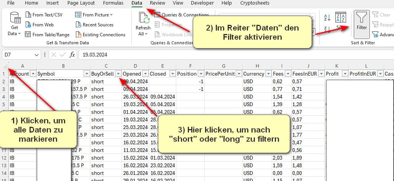This screenshot has height=181, width=394.
Task: Click cell with date 26.03.2024 in Opened
Action: pos(135,97)
